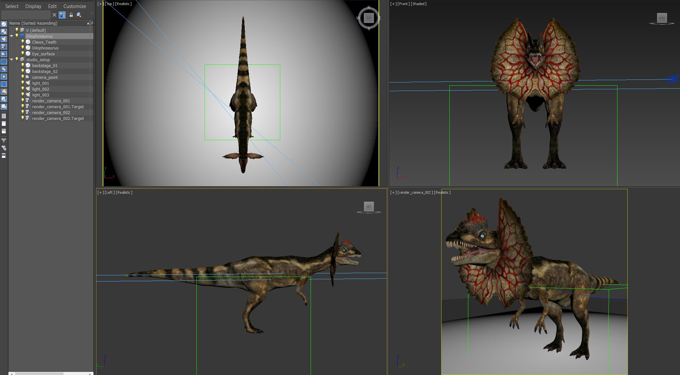Open the Top viewport [+] menu
Image resolution: width=680 pixels, height=375 pixels.
point(100,4)
